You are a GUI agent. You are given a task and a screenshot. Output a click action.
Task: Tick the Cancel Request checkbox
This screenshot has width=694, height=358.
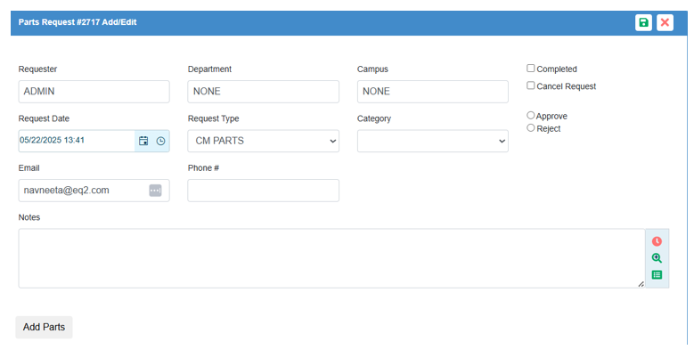tap(531, 86)
